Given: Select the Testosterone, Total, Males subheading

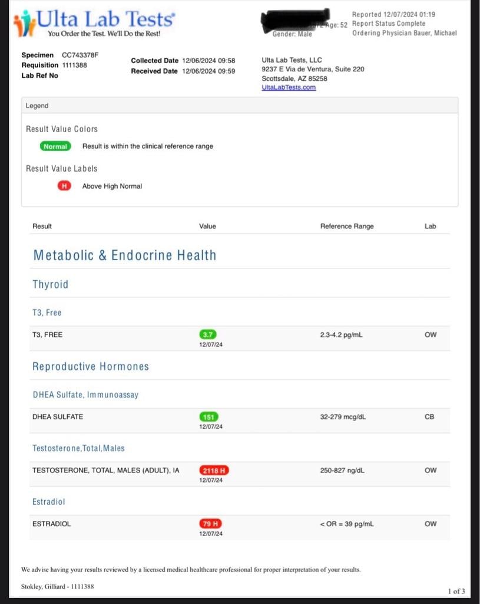Looking at the screenshot, I should coord(78,448).
